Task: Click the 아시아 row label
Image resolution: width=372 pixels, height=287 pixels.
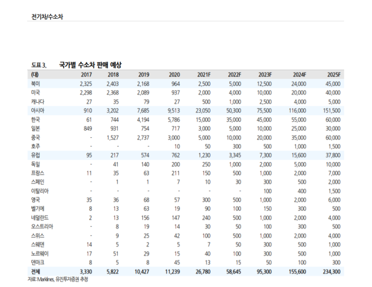Action: 38,110
